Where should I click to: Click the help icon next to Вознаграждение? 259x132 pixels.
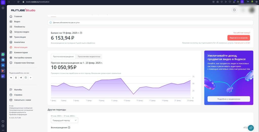point(69,127)
